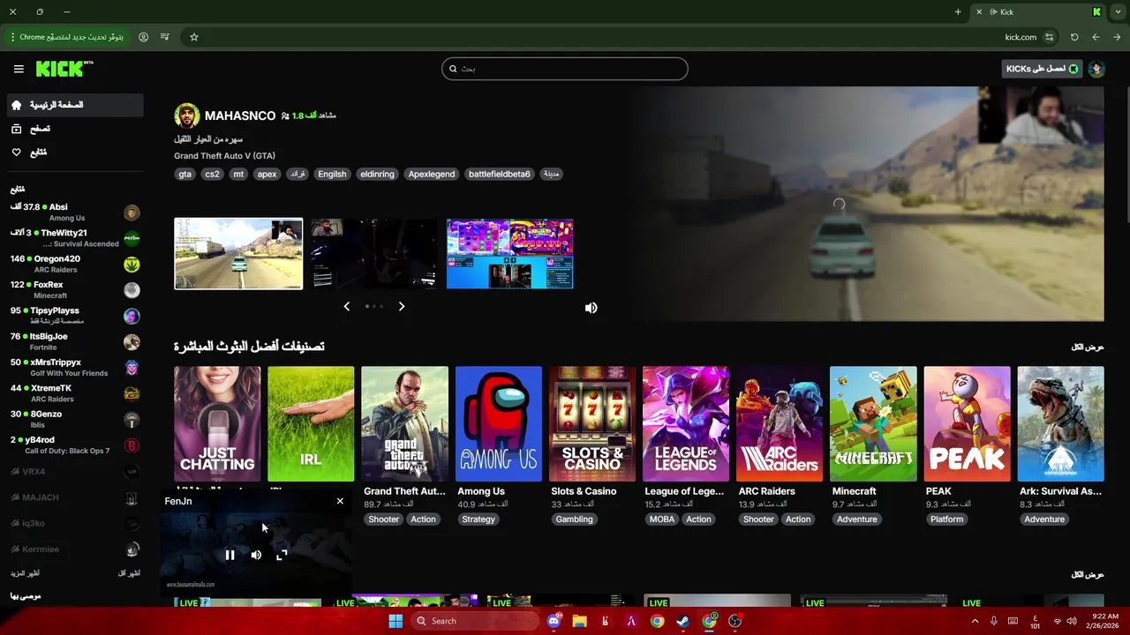Click XtremeTK channel avatar
Viewport: 1130px width, 635px height.
tap(132, 393)
